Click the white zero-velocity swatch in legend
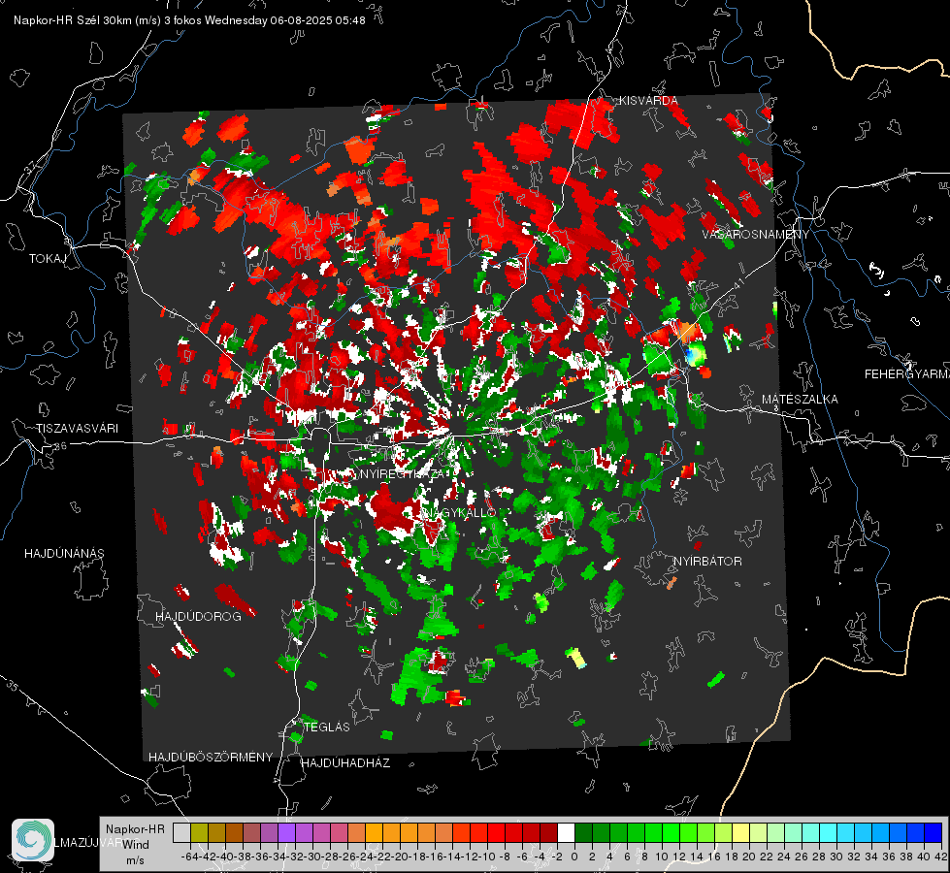Screen dimensions: 950x873 point(566,832)
